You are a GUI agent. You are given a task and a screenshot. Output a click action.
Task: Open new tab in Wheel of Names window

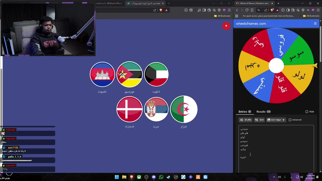[x=278, y=3]
